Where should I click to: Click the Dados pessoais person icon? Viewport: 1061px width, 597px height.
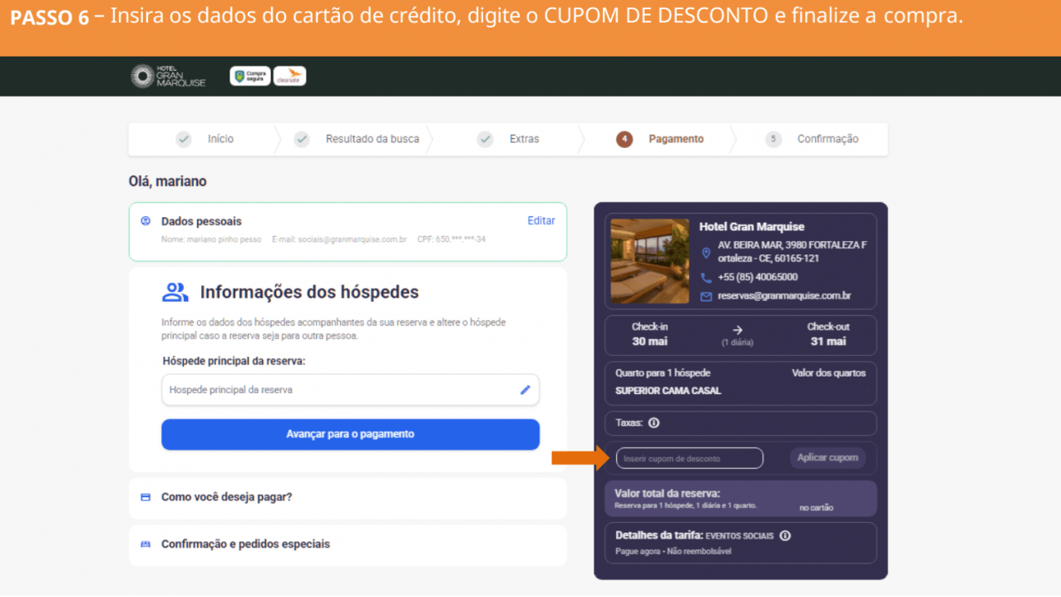(146, 221)
